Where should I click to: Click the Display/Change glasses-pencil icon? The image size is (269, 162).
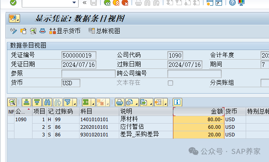pyautogui.click(x=14, y=31)
